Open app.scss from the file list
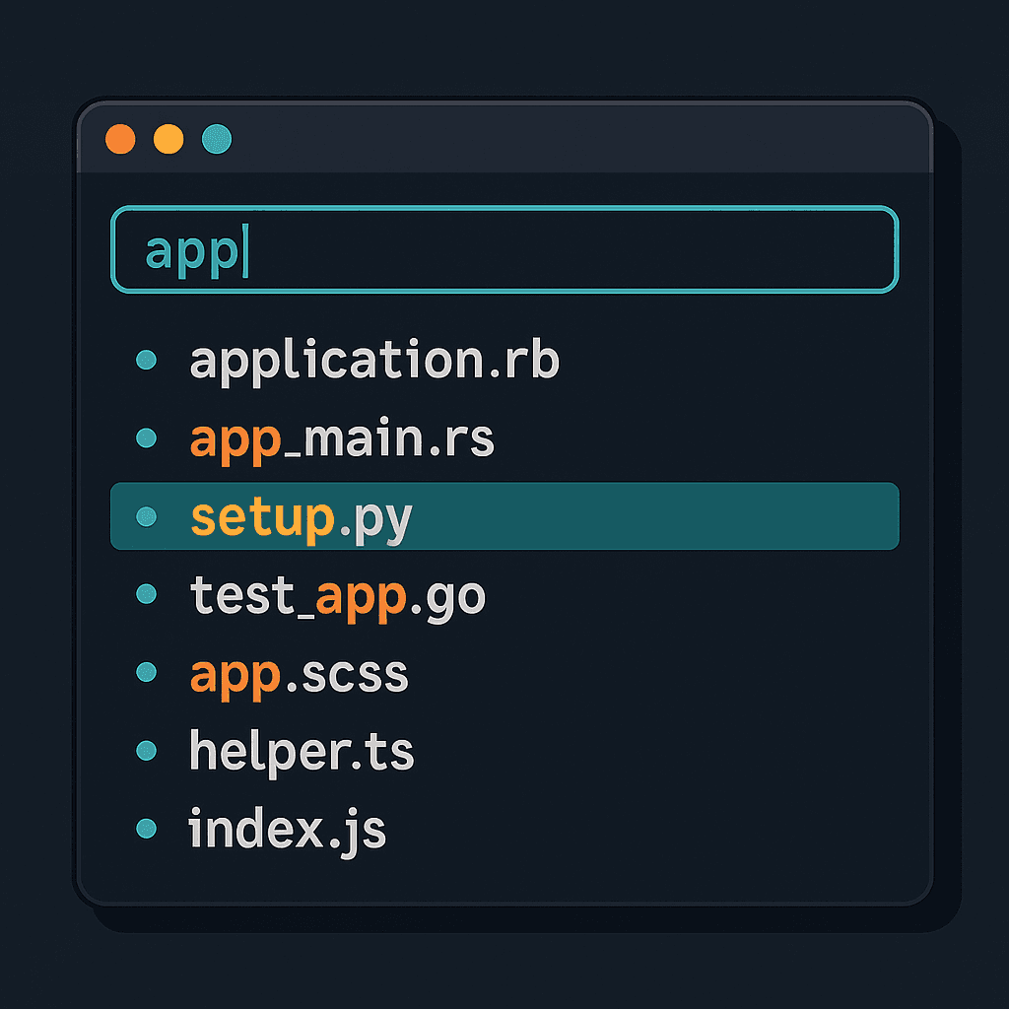Image resolution: width=1009 pixels, height=1009 pixels. click(x=299, y=672)
